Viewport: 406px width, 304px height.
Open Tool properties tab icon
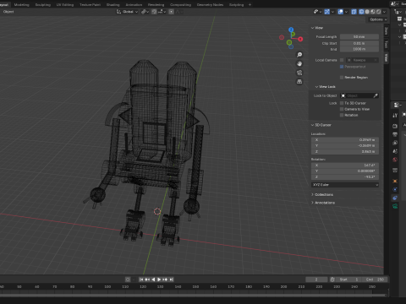(x=395, y=116)
